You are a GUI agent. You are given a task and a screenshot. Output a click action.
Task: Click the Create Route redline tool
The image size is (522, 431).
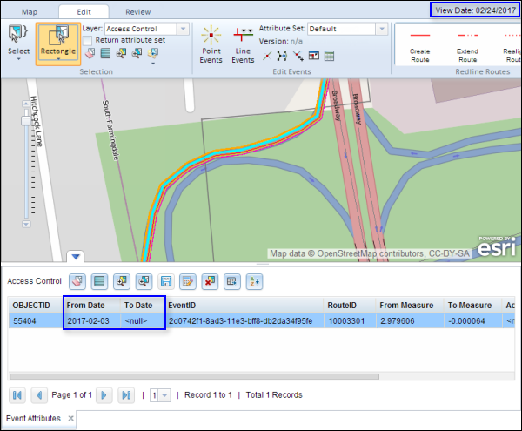(x=419, y=45)
